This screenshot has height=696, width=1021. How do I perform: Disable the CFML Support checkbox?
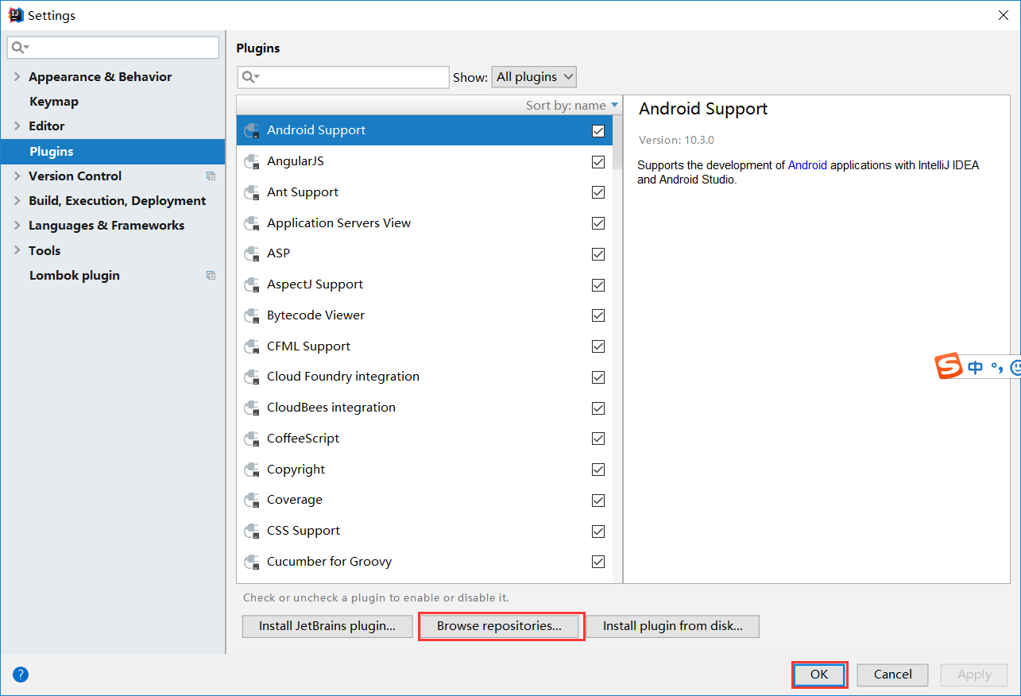[x=598, y=347]
